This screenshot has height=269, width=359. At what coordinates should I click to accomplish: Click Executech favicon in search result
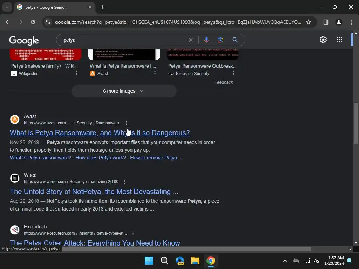[x=15, y=230]
